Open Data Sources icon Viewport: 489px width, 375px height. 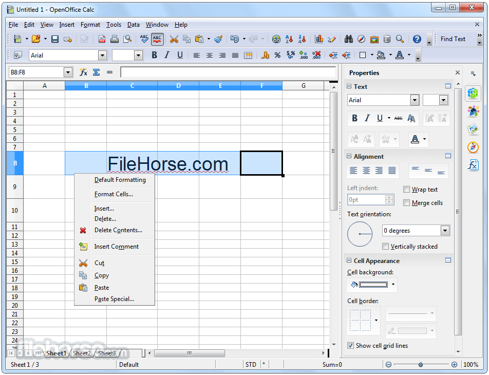[x=387, y=39]
